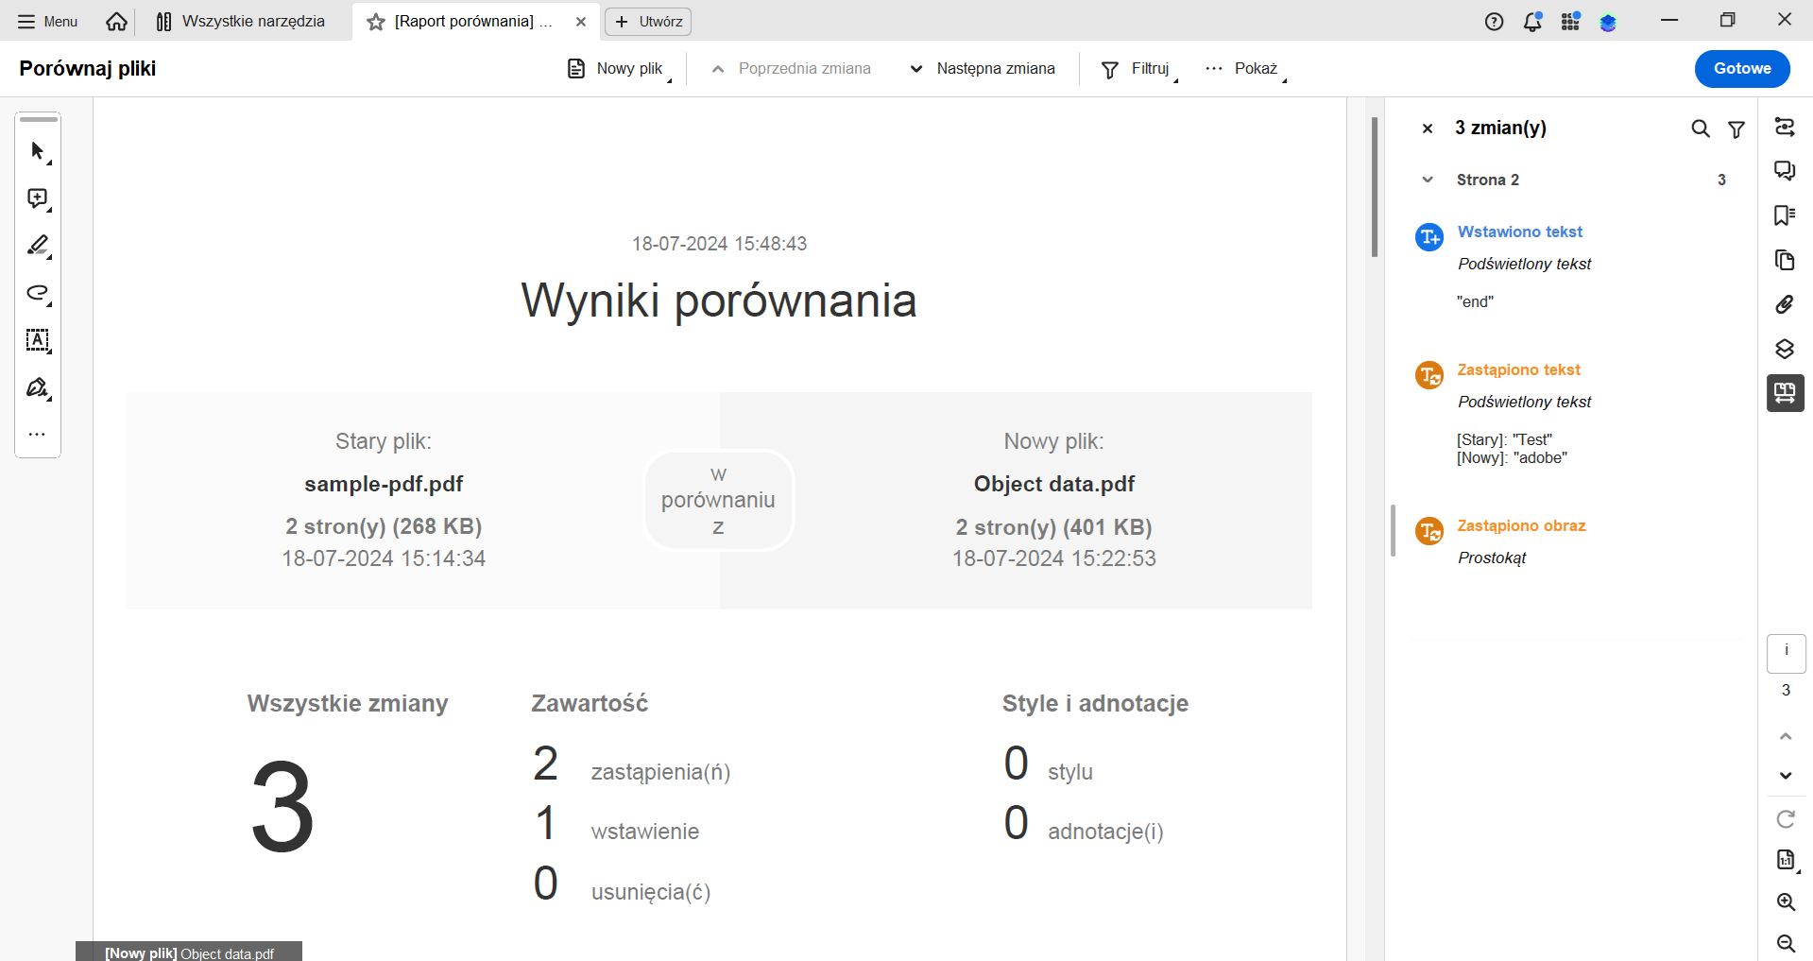
Task: Open the Nowy plik dropdown
Action: click(619, 68)
